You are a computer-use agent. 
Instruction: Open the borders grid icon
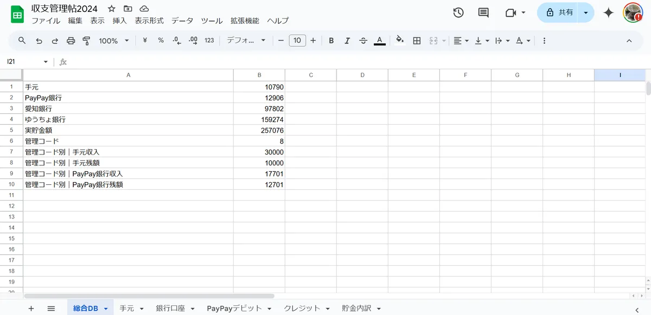(417, 41)
